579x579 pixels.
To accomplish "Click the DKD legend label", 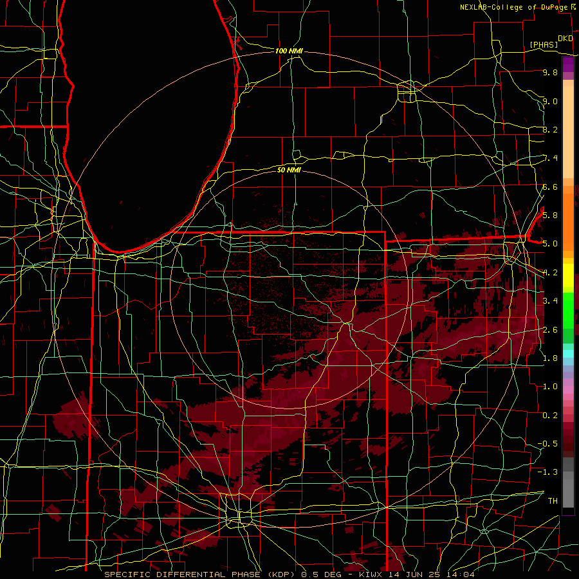I will pyautogui.click(x=565, y=39).
